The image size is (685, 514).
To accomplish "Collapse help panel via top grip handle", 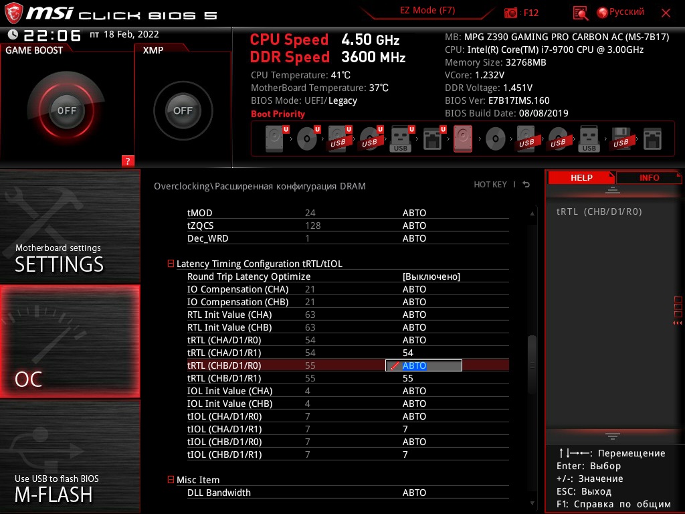I will (612, 189).
